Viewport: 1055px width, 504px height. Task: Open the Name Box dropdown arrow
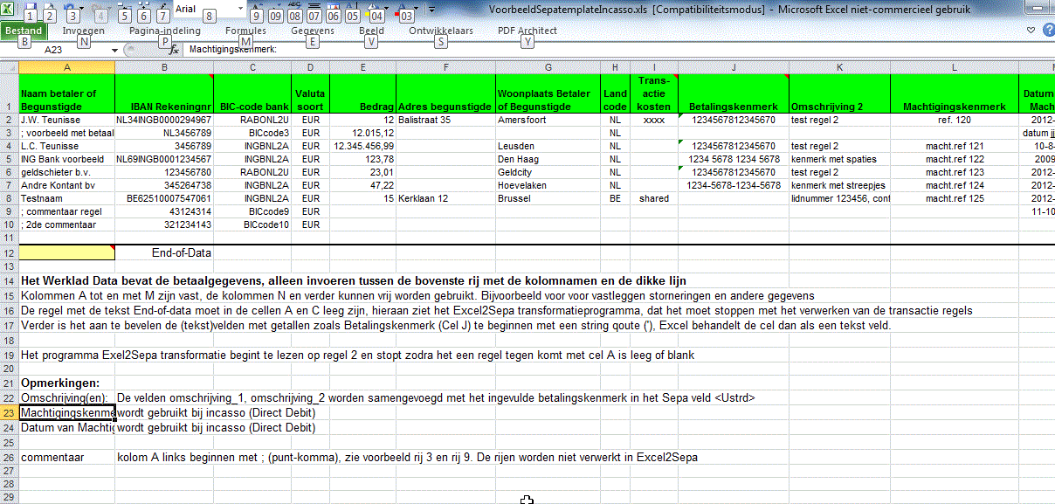pyautogui.click(x=116, y=50)
